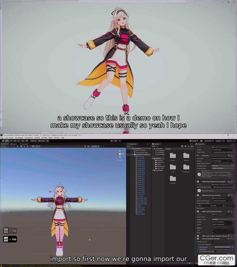This screenshot has height=267, width=237.
Task: Open the Gizmos dropdown in Scene view
Action: pyautogui.click(x=95, y=146)
